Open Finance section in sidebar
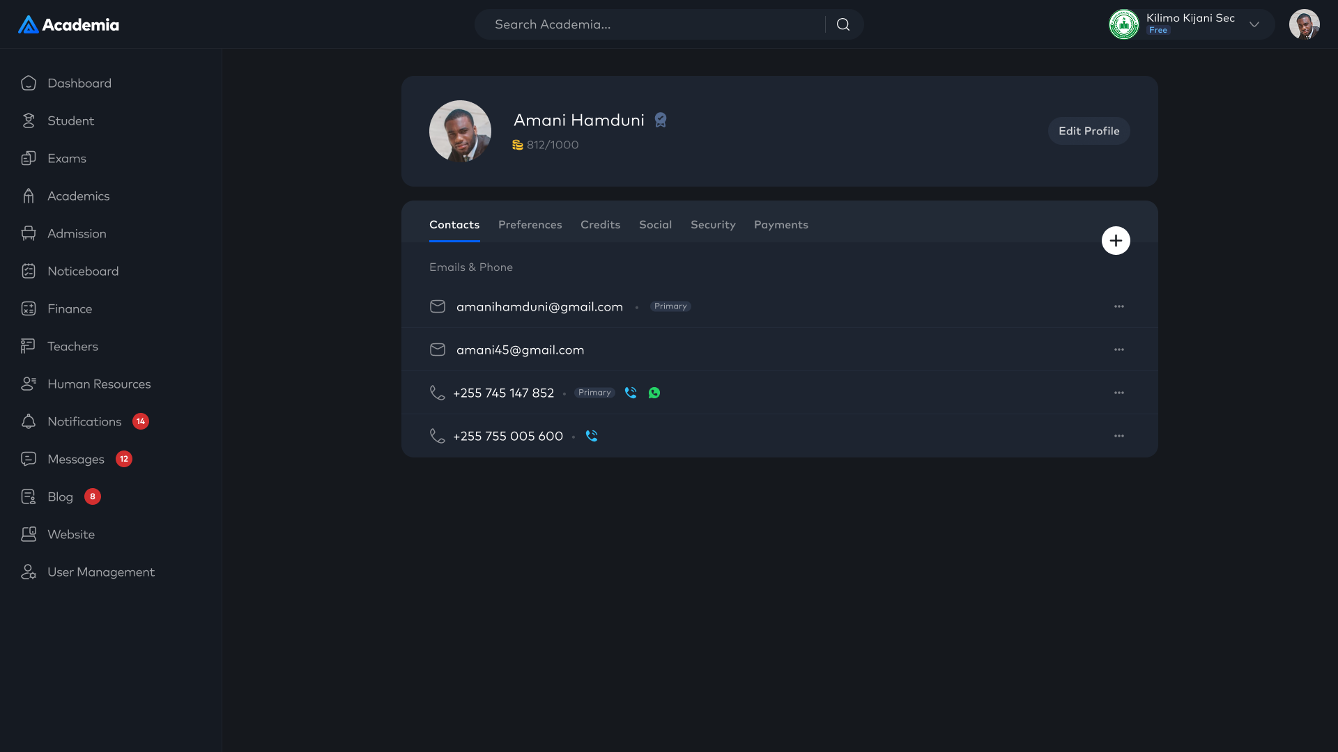 [69, 308]
